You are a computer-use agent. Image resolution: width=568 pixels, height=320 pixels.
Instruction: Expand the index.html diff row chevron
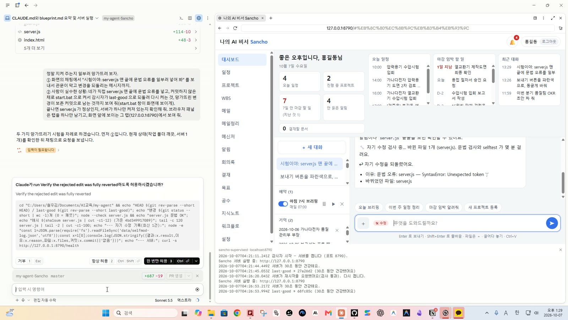[196, 40]
